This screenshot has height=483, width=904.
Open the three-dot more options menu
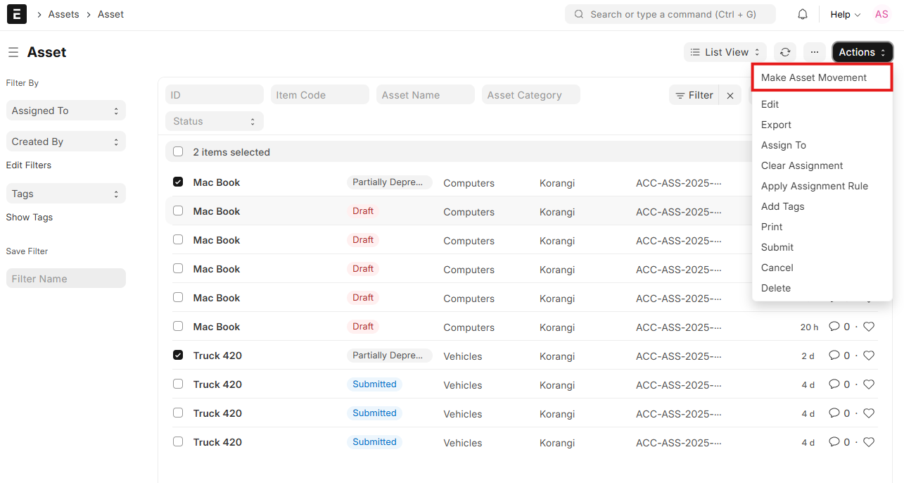814,52
